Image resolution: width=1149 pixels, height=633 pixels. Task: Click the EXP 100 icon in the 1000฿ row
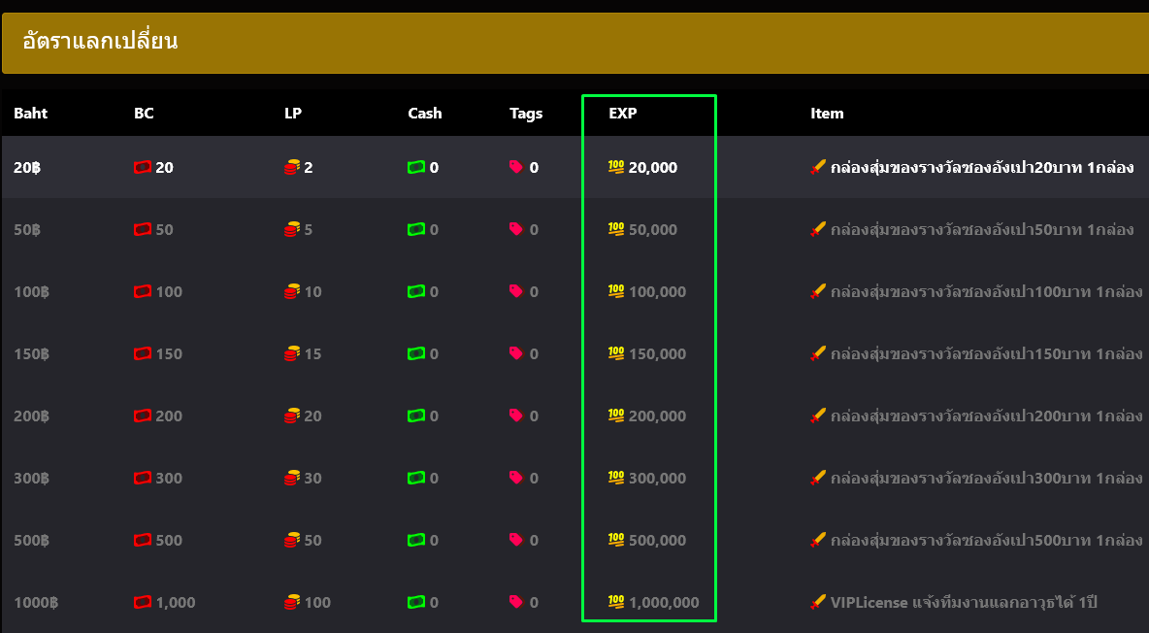[616, 602]
